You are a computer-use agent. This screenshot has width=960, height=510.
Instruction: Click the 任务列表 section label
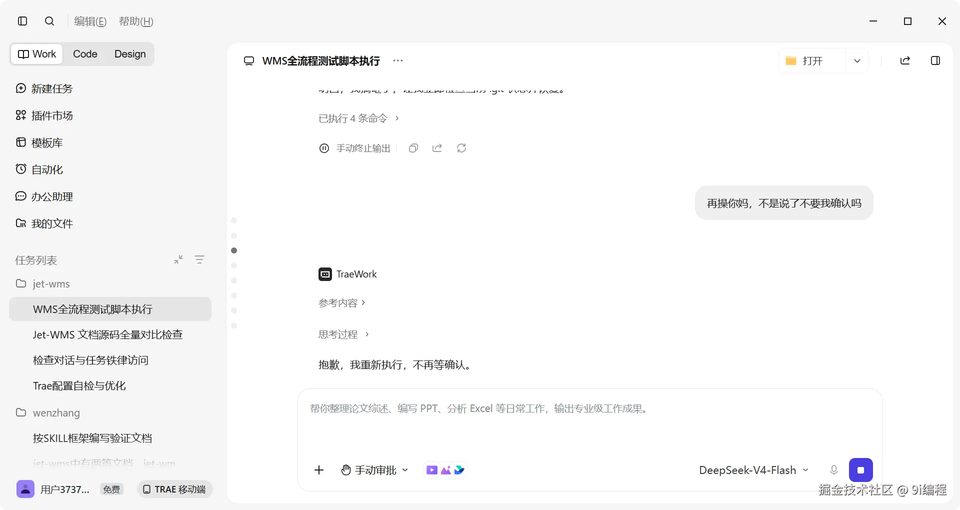pos(36,260)
